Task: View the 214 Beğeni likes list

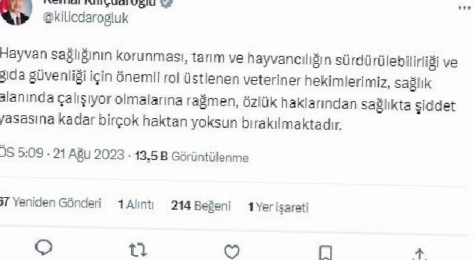Action: click(x=201, y=206)
